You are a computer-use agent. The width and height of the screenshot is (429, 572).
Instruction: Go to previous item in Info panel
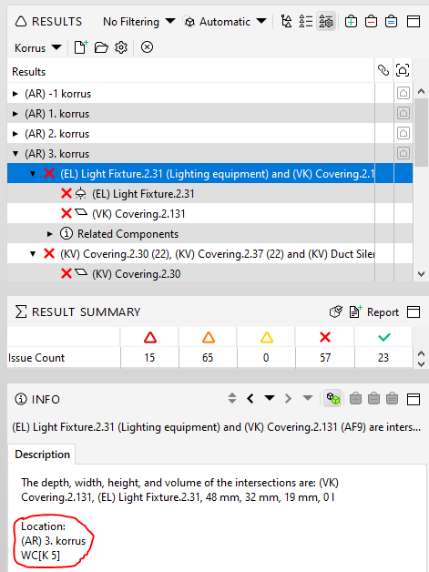(x=250, y=399)
